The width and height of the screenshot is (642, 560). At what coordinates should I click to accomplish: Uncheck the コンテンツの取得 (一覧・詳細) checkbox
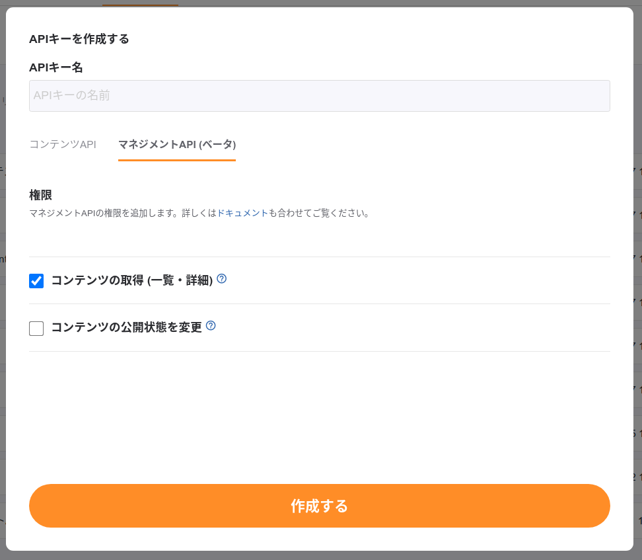pos(36,281)
